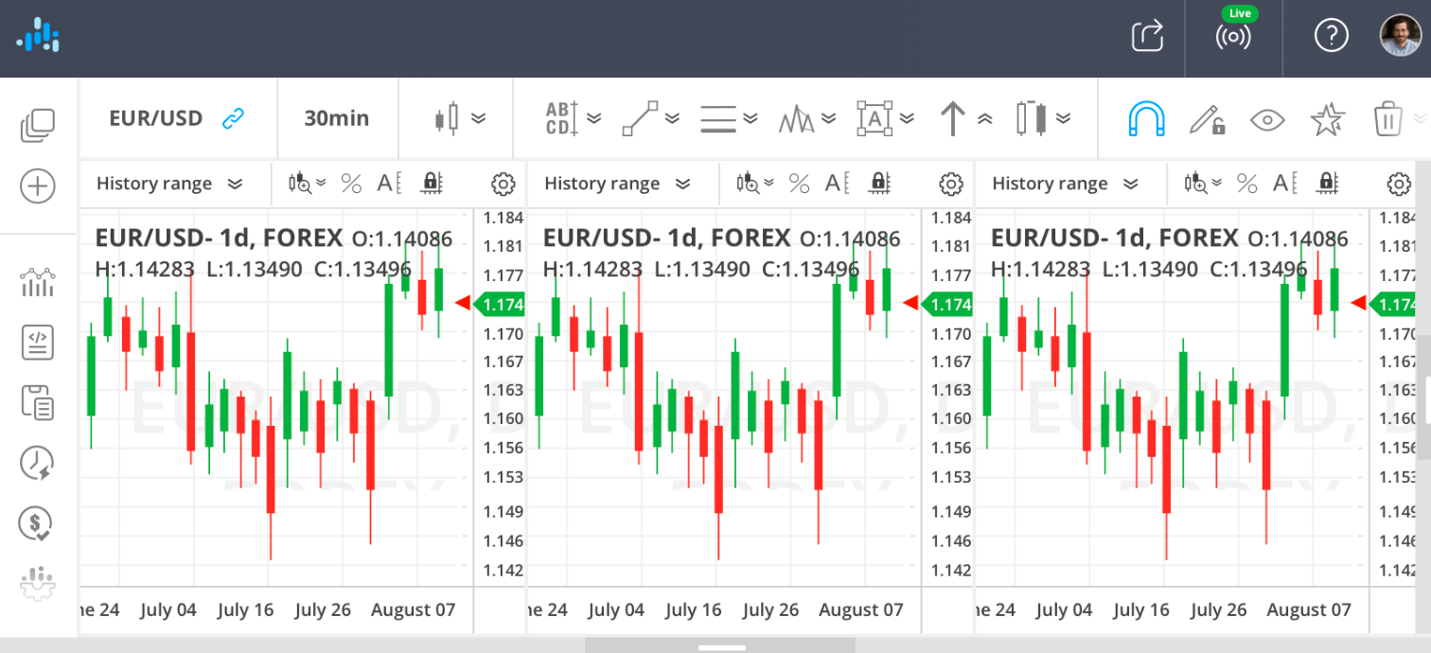The height and width of the screenshot is (653, 1431).
Task: Share the chart using the export icon
Action: click(1148, 36)
